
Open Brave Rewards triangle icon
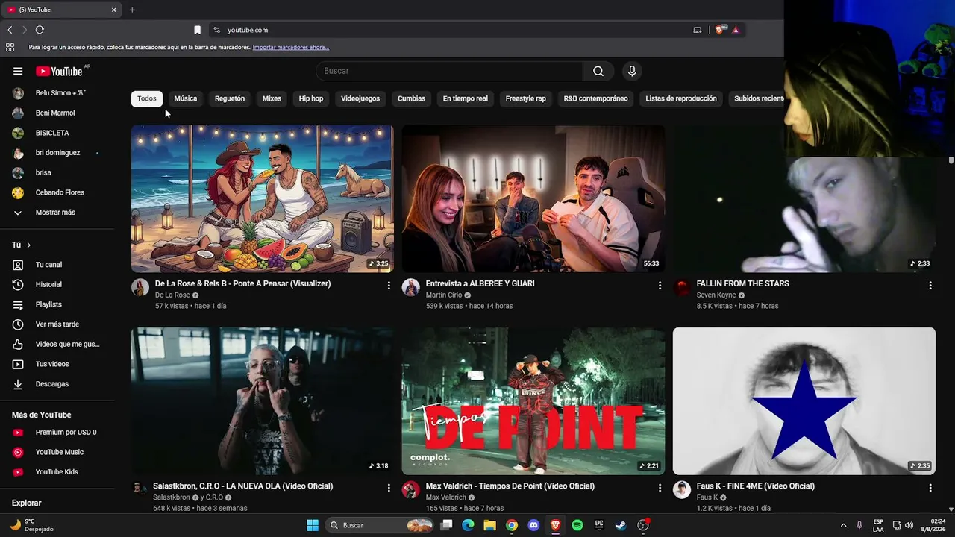736,30
